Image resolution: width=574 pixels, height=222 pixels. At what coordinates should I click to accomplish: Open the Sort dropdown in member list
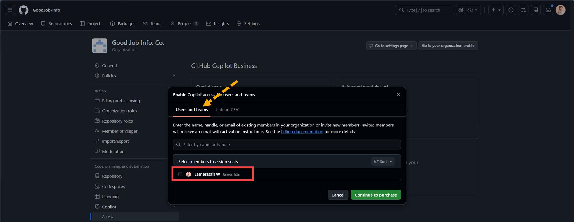[383, 161]
